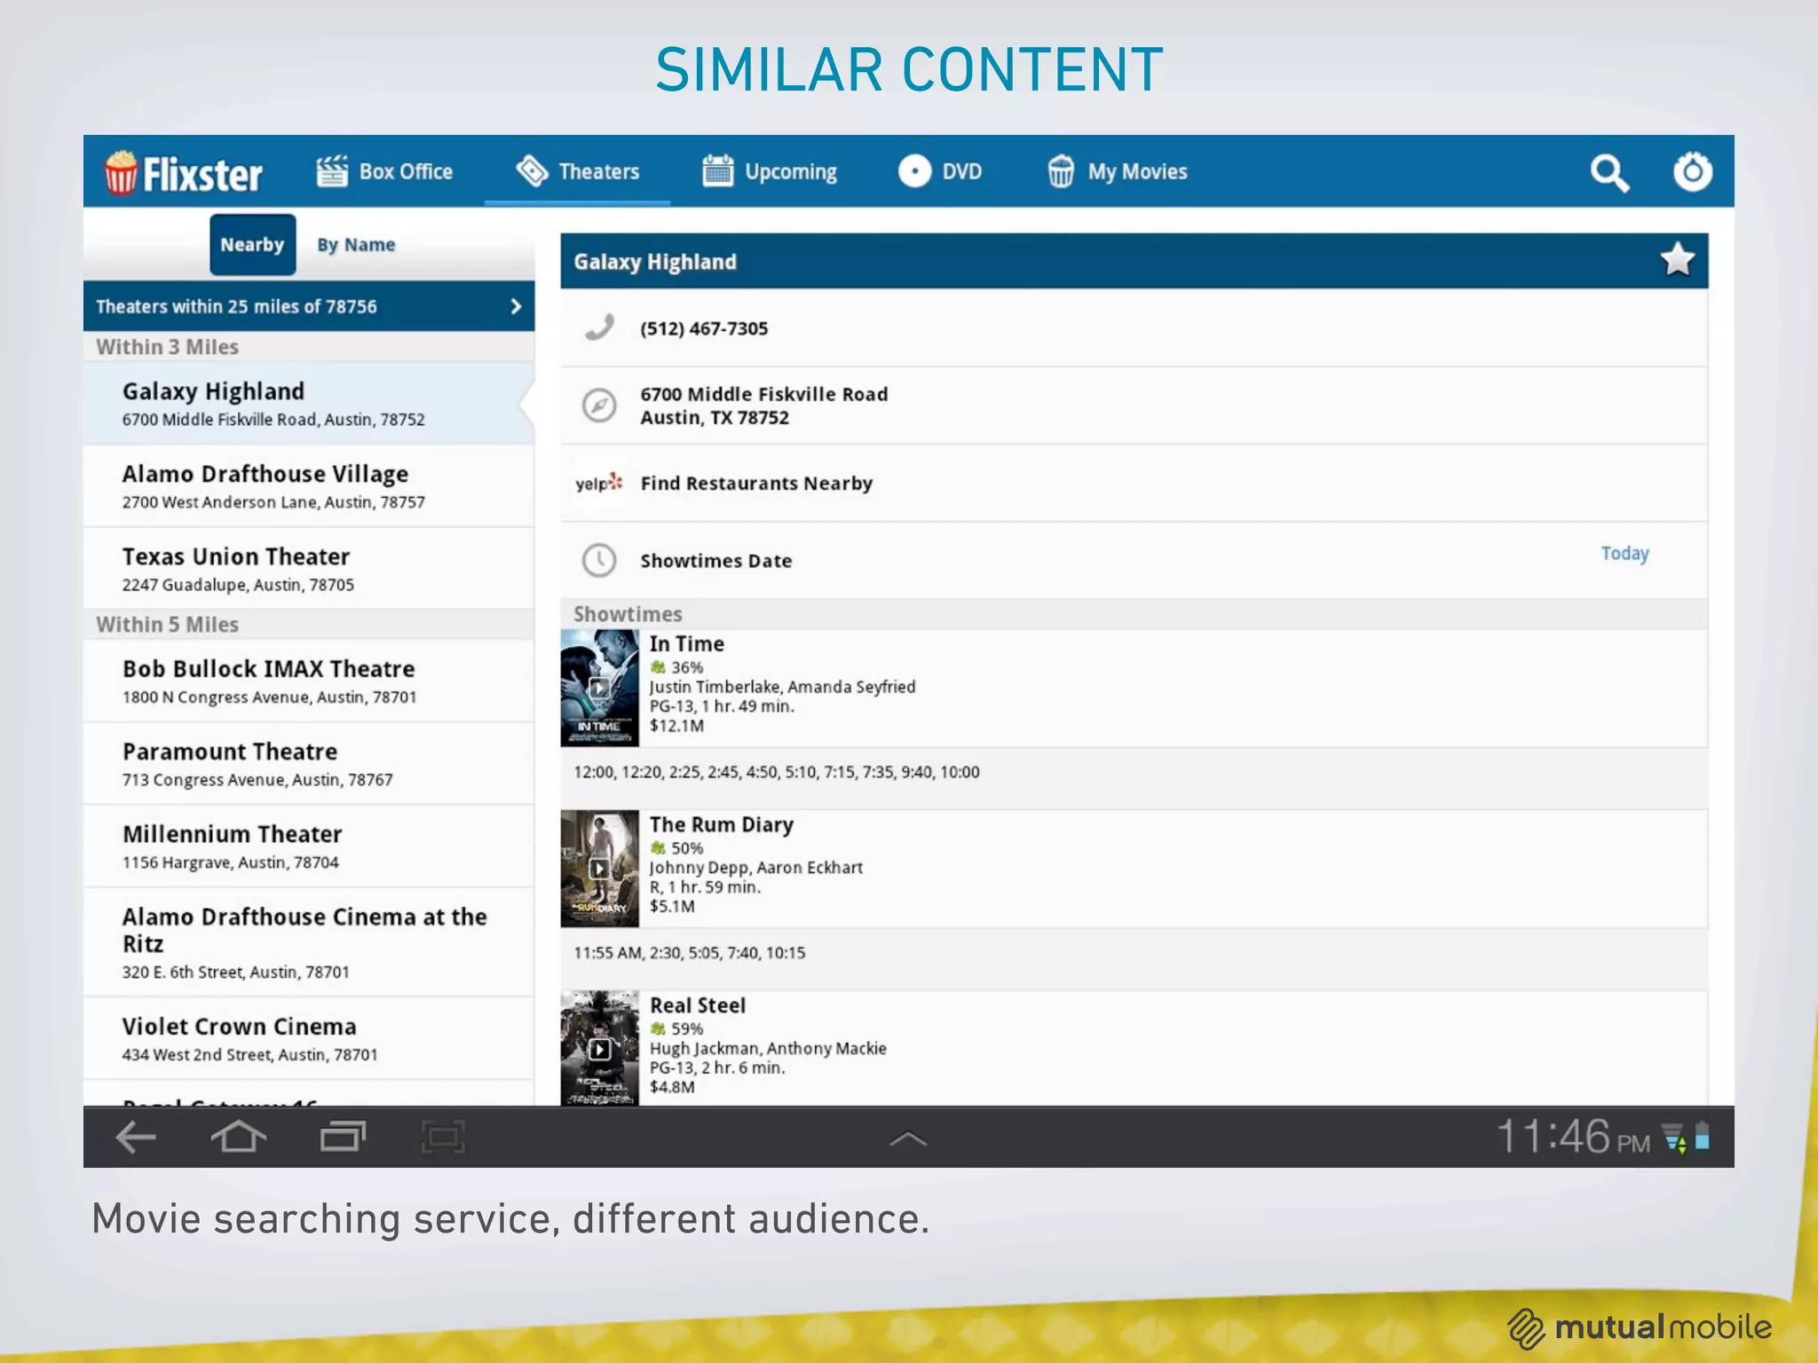Select Galaxy Highland theater
Screen dimensions: 1818x1363
tap(309, 404)
